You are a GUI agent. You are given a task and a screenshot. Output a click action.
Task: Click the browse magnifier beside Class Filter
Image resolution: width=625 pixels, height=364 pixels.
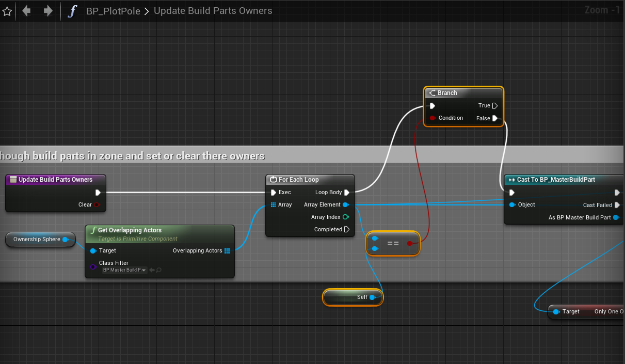(x=159, y=270)
